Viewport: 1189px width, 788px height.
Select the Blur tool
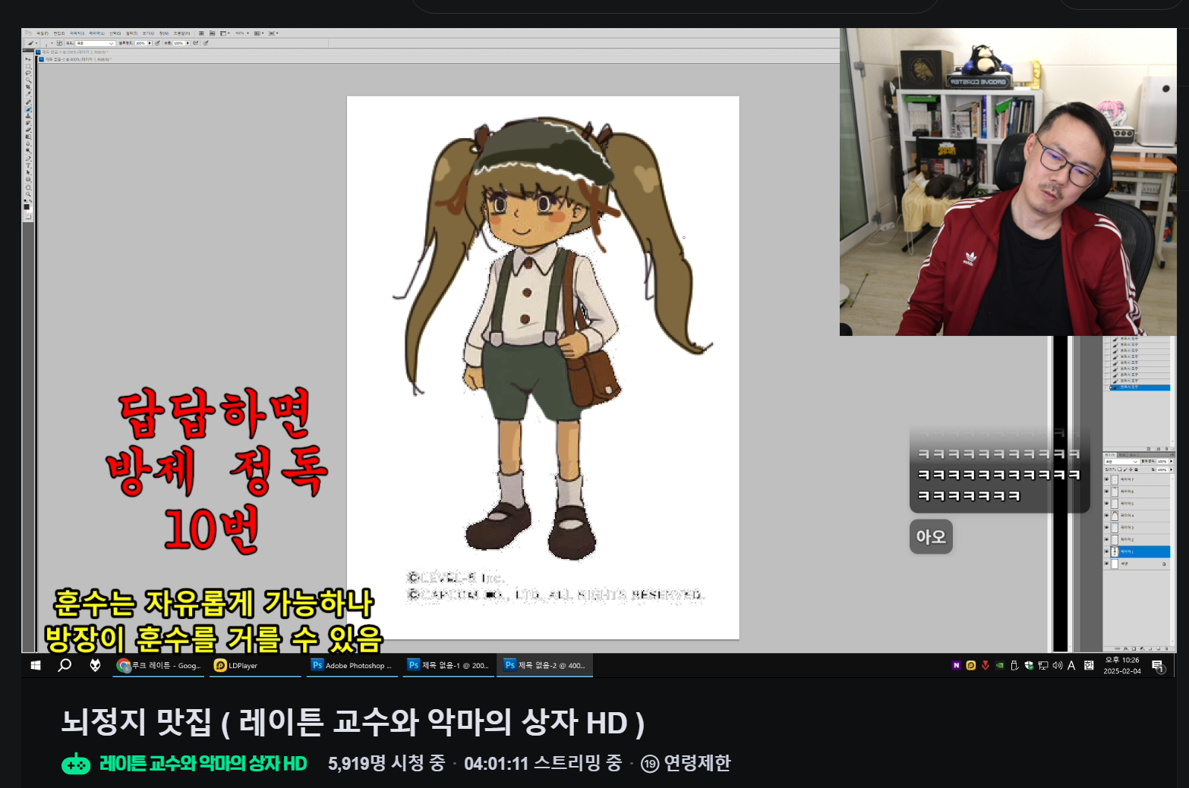[x=28, y=143]
